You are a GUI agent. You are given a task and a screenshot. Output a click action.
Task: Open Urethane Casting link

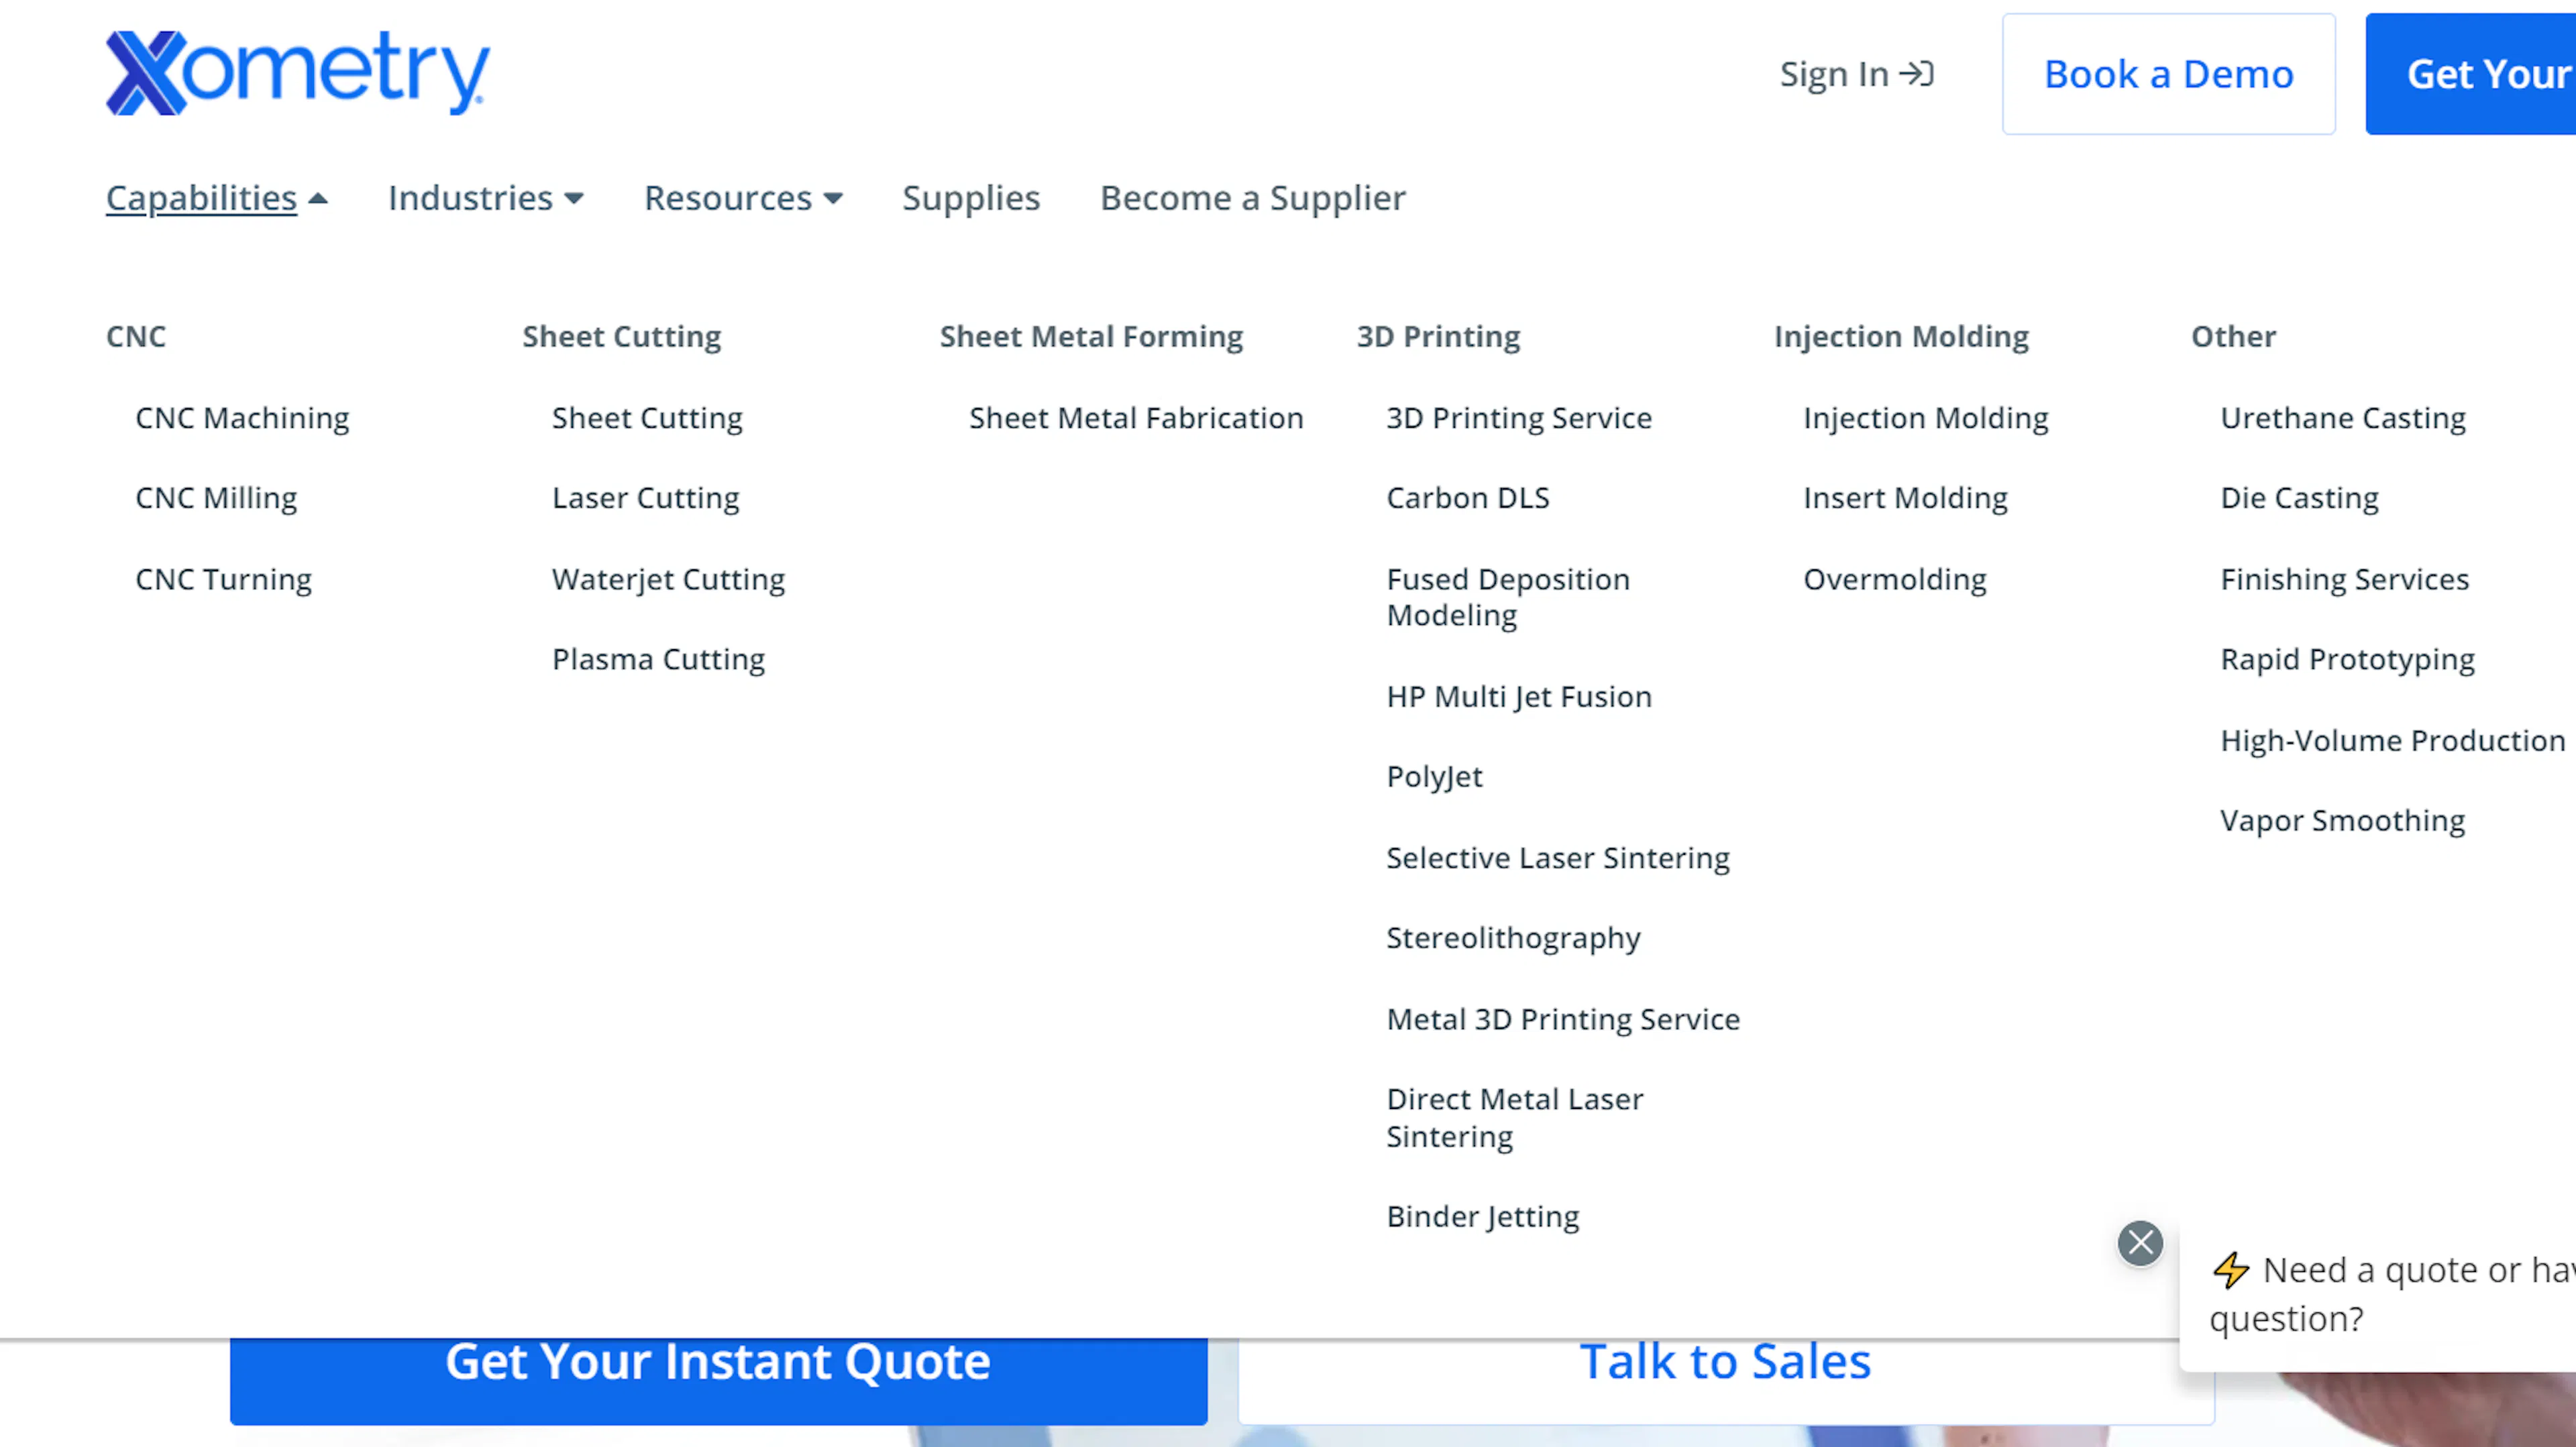(2343, 418)
